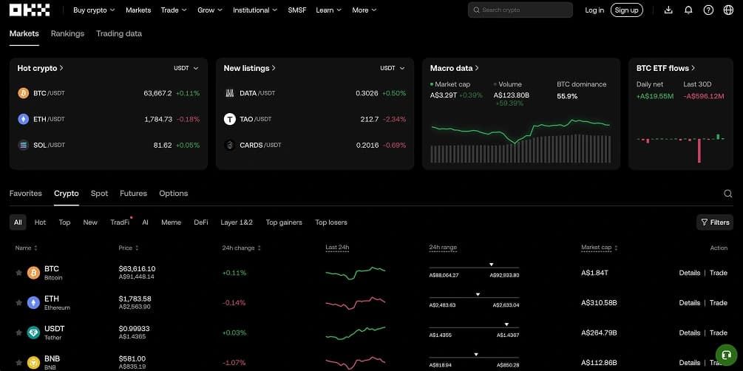The image size is (743, 371).
Task: Click the DATA token icon in New listings
Action: [x=230, y=93]
